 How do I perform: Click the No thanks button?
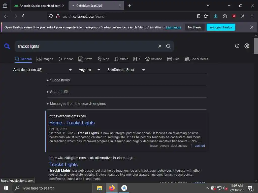[x=195, y=27]
